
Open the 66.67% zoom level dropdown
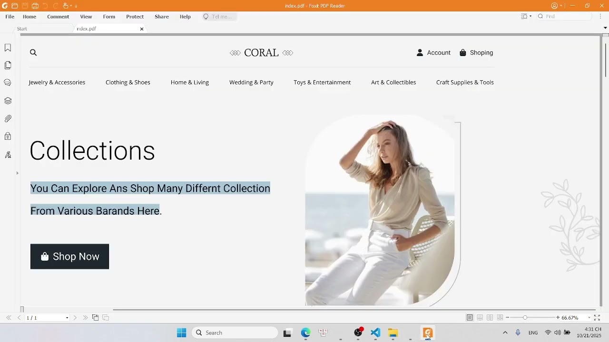click(589, 318)
